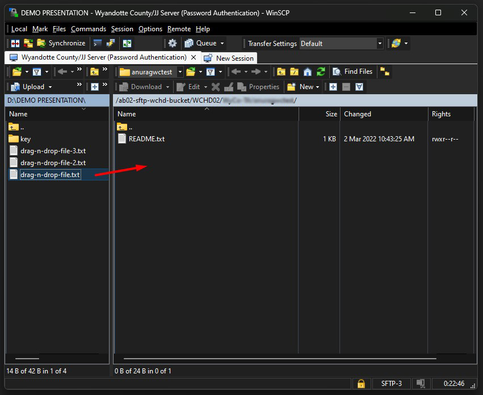Click the remote panel filter icon
Screen dimensions: 483x395
pos(211,72)
